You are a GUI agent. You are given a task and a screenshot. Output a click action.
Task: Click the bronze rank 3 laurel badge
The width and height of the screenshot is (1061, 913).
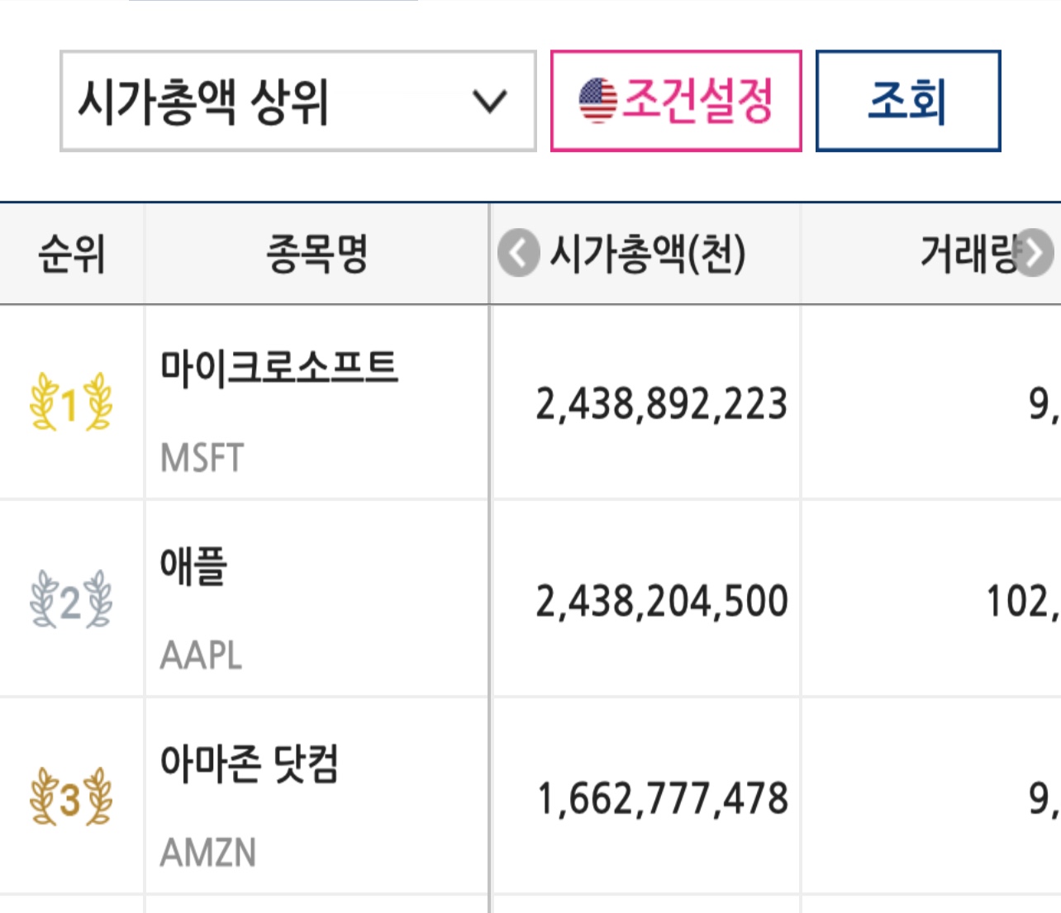coord(70,797)
